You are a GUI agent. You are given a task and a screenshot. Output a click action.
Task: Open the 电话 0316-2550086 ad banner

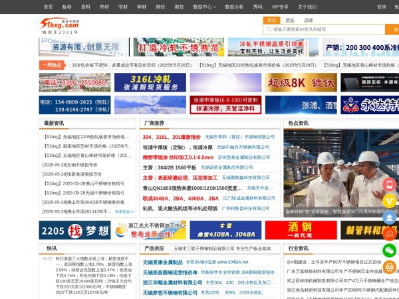[x=74, y=82]
